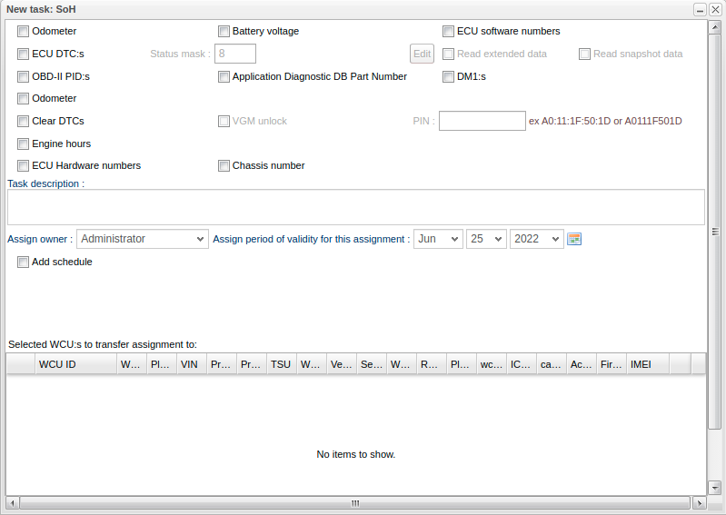Click the vertical scrollbar down arrow
Viewport: 726px width, 515px height.
(715, 489)
